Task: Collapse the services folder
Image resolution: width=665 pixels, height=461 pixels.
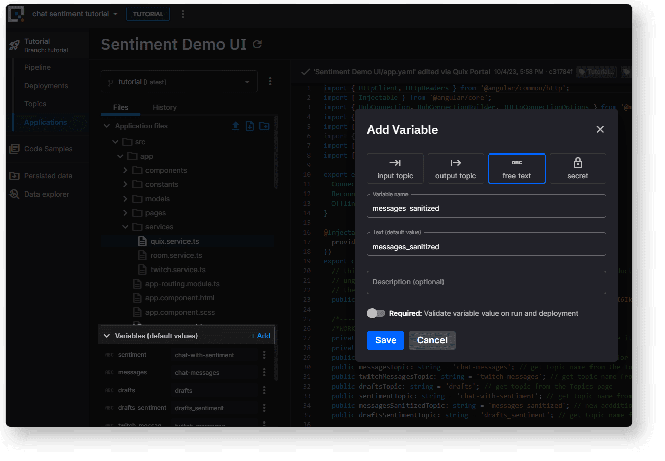Action: click(x=125, y=227)
